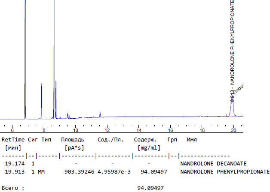Select NANDROLONE PHENYLPROPIONATE name in table row
270x192 pixels.
click(x=224, y=172)
